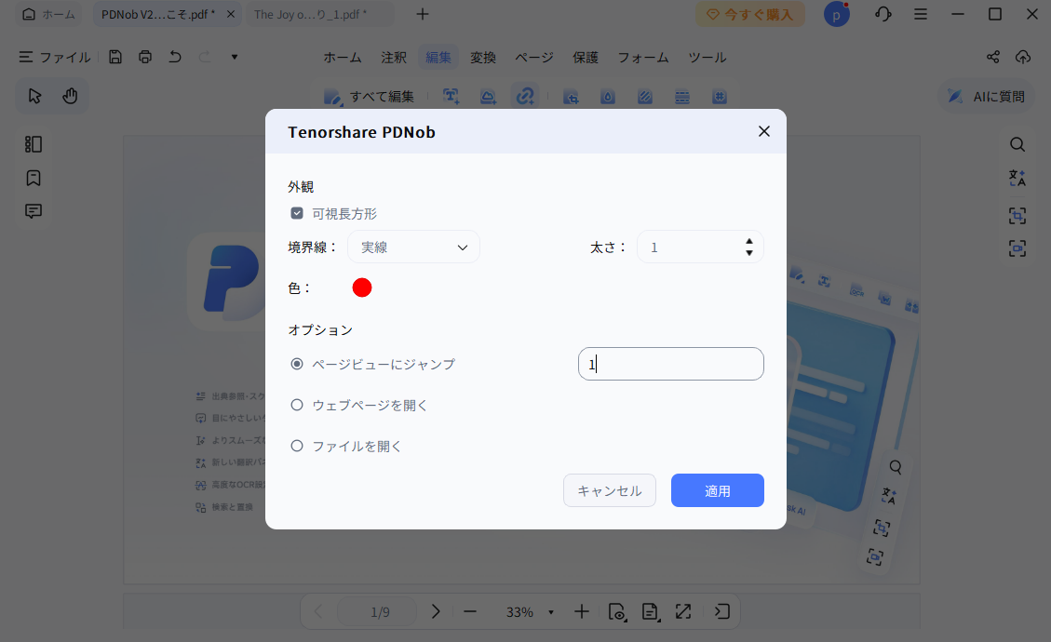
Task: Enter fullscreen mode from bottom bar
Action: pyautogui.click(x=683, y=611)
